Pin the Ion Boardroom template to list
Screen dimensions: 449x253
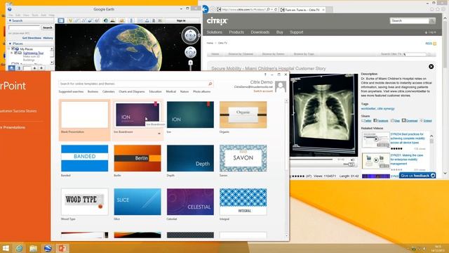(x=159, y=133)
